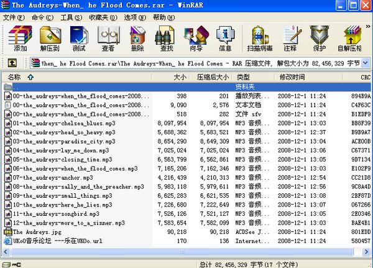This screenshot has height=268, width=373.
Task: Sort by the 大小 column header
Action: [x=170, y=77]
